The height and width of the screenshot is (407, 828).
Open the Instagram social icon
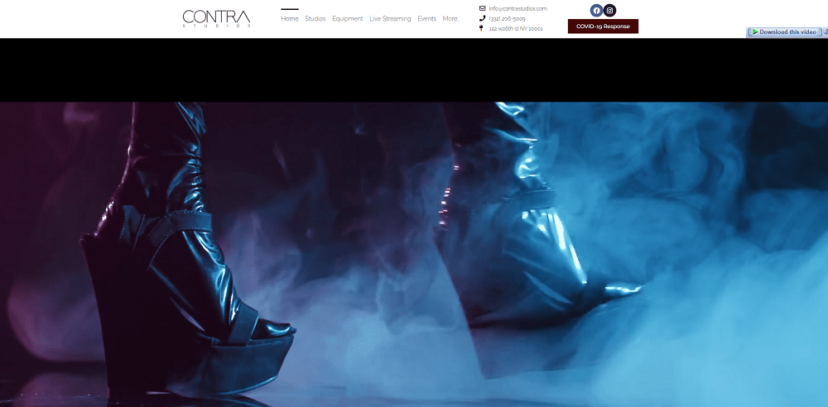point(610,11)
